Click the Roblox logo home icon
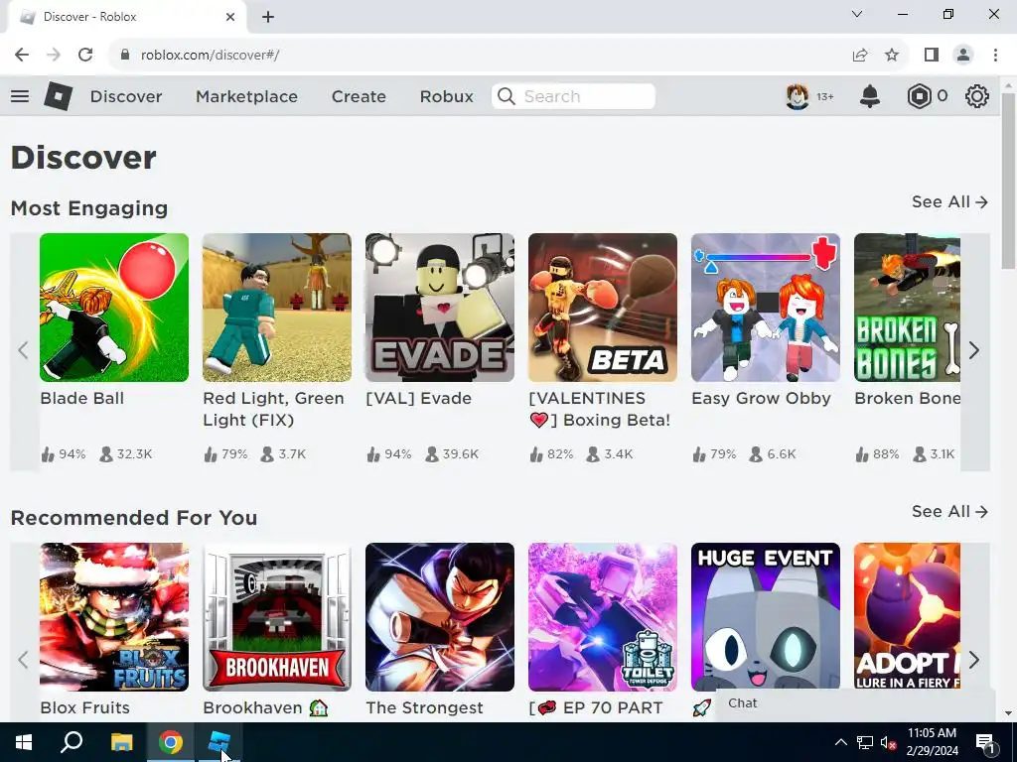This screenshot has width=1017, height=762. 59,96
